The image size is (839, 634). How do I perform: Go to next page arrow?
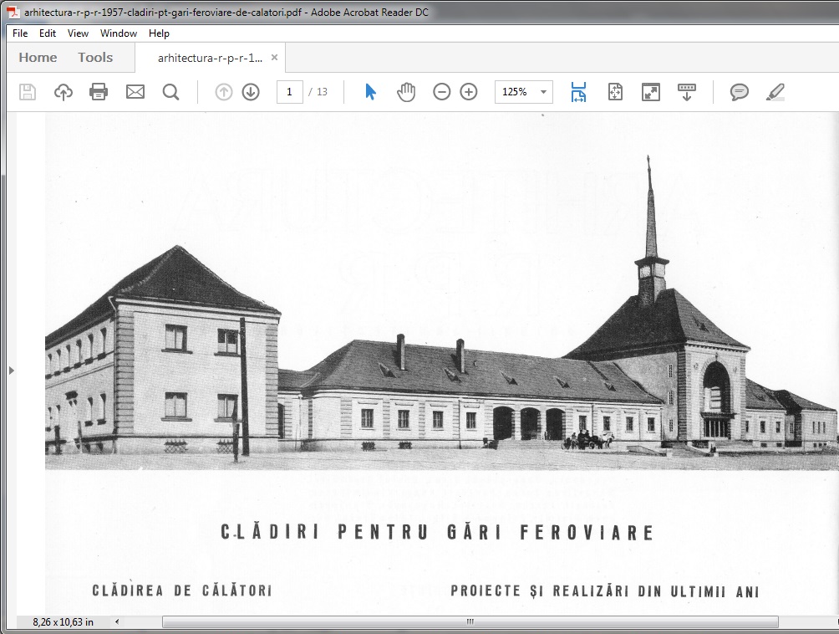pyautogui.click(x=251, y=92)
